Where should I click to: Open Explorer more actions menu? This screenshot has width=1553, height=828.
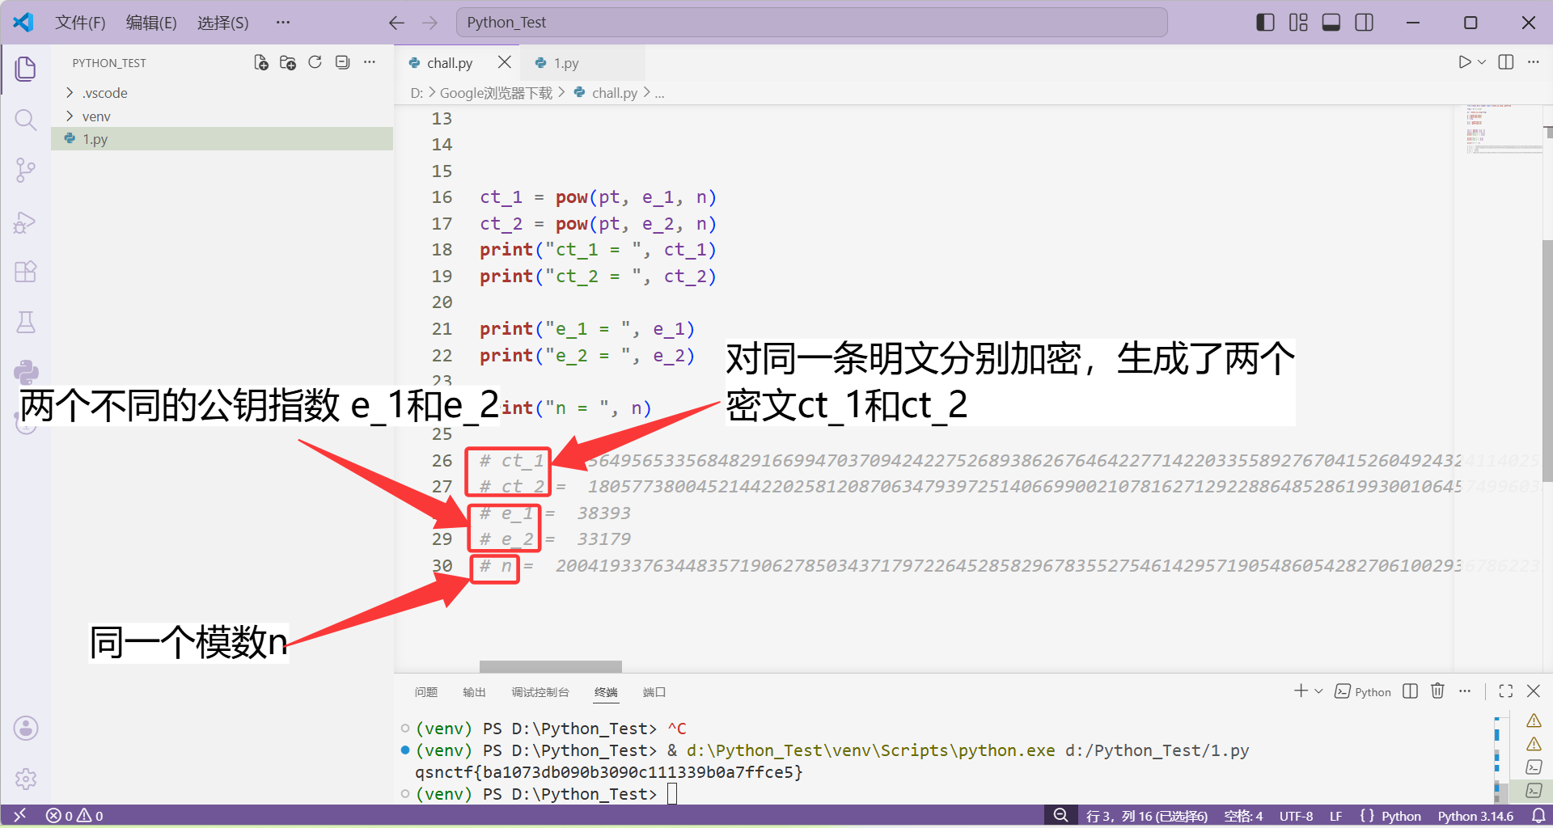(x=370, y=62)
